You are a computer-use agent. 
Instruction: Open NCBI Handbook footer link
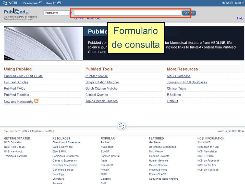[14, 152]
